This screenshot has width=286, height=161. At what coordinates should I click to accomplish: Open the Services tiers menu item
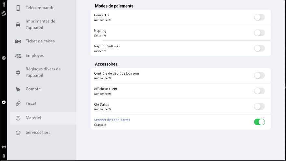click(38, 133)
